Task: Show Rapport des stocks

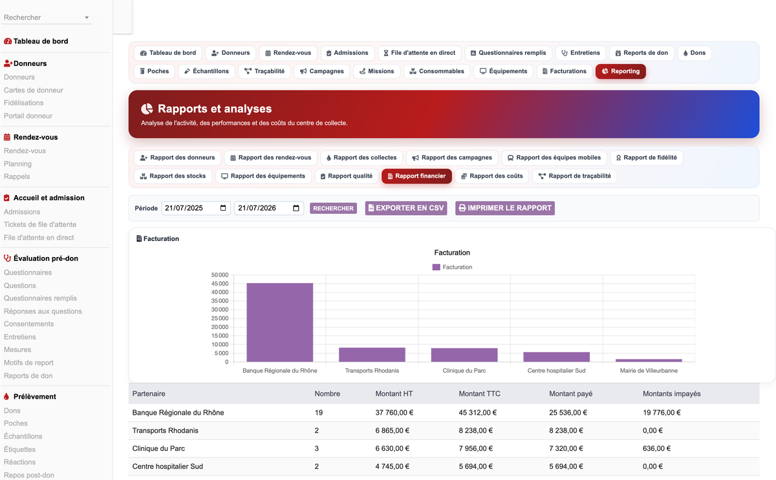Action: tap(173, 176)
